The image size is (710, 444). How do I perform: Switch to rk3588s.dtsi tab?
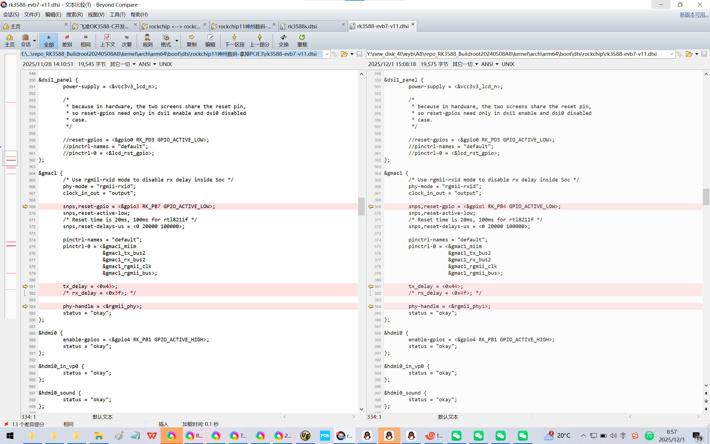pyautogui.click(x=302, y=26)
